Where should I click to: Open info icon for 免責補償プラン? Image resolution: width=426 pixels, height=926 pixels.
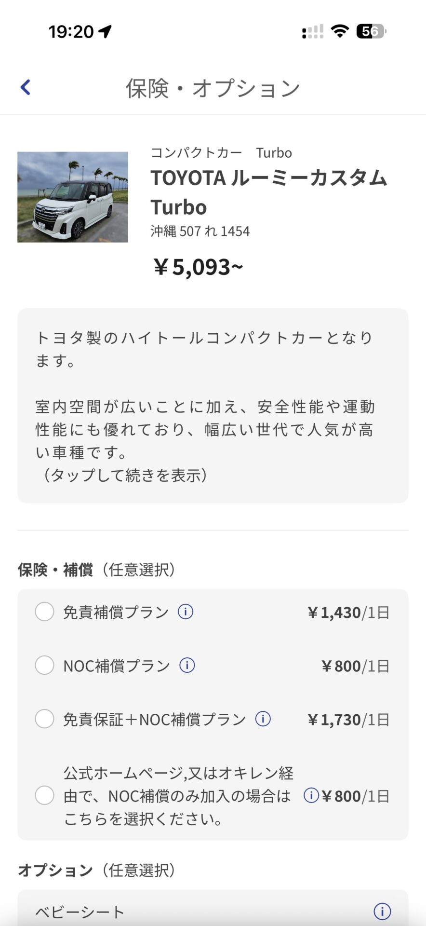(186, 612)
